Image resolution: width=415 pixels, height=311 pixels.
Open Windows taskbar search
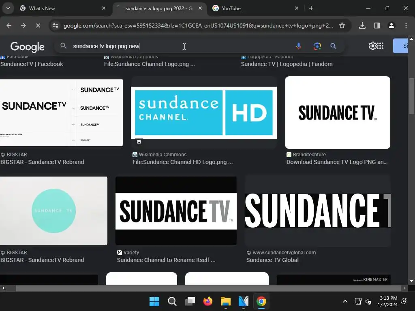(172, 301)
